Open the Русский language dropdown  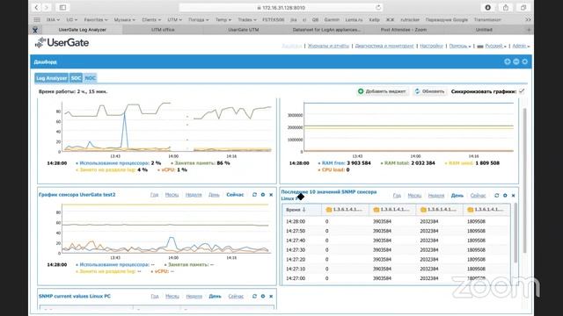coord(495,46)
